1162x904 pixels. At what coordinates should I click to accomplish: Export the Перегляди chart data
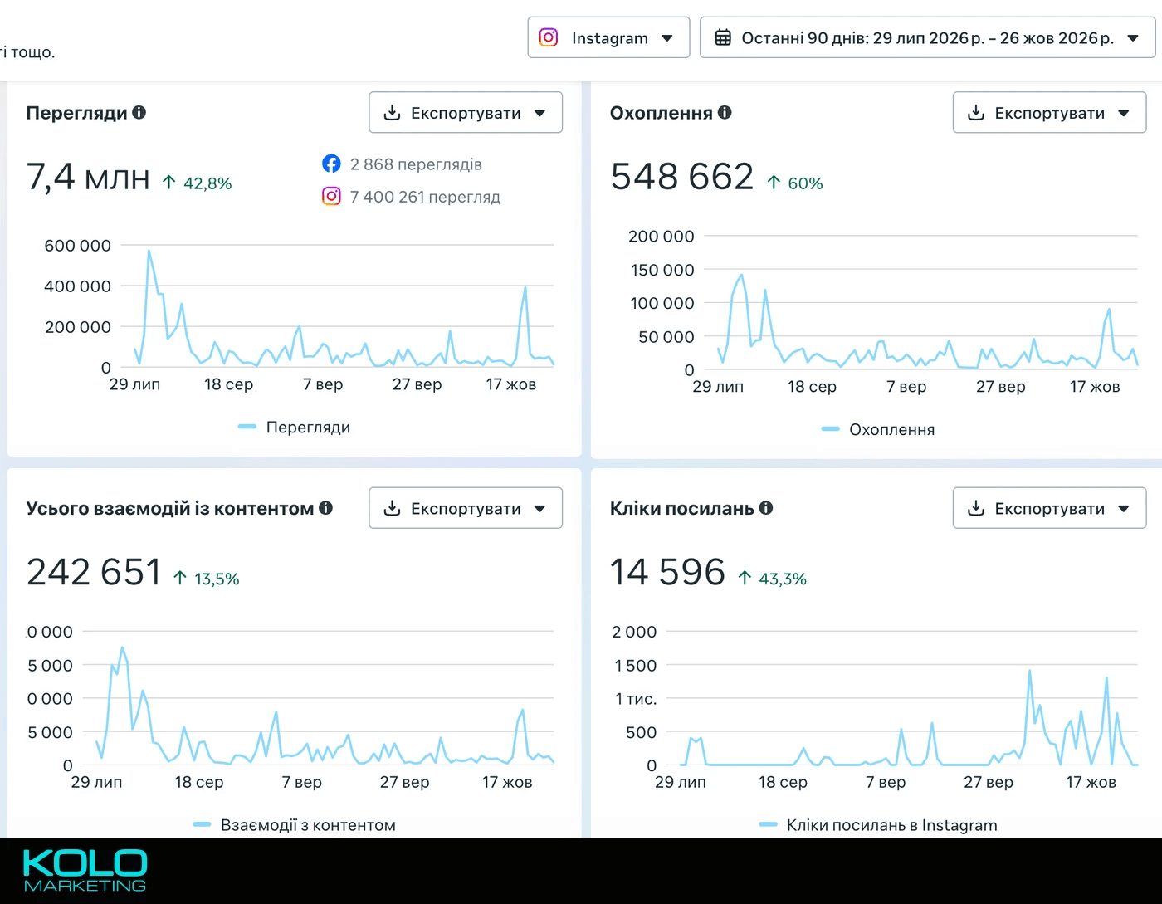466,112
